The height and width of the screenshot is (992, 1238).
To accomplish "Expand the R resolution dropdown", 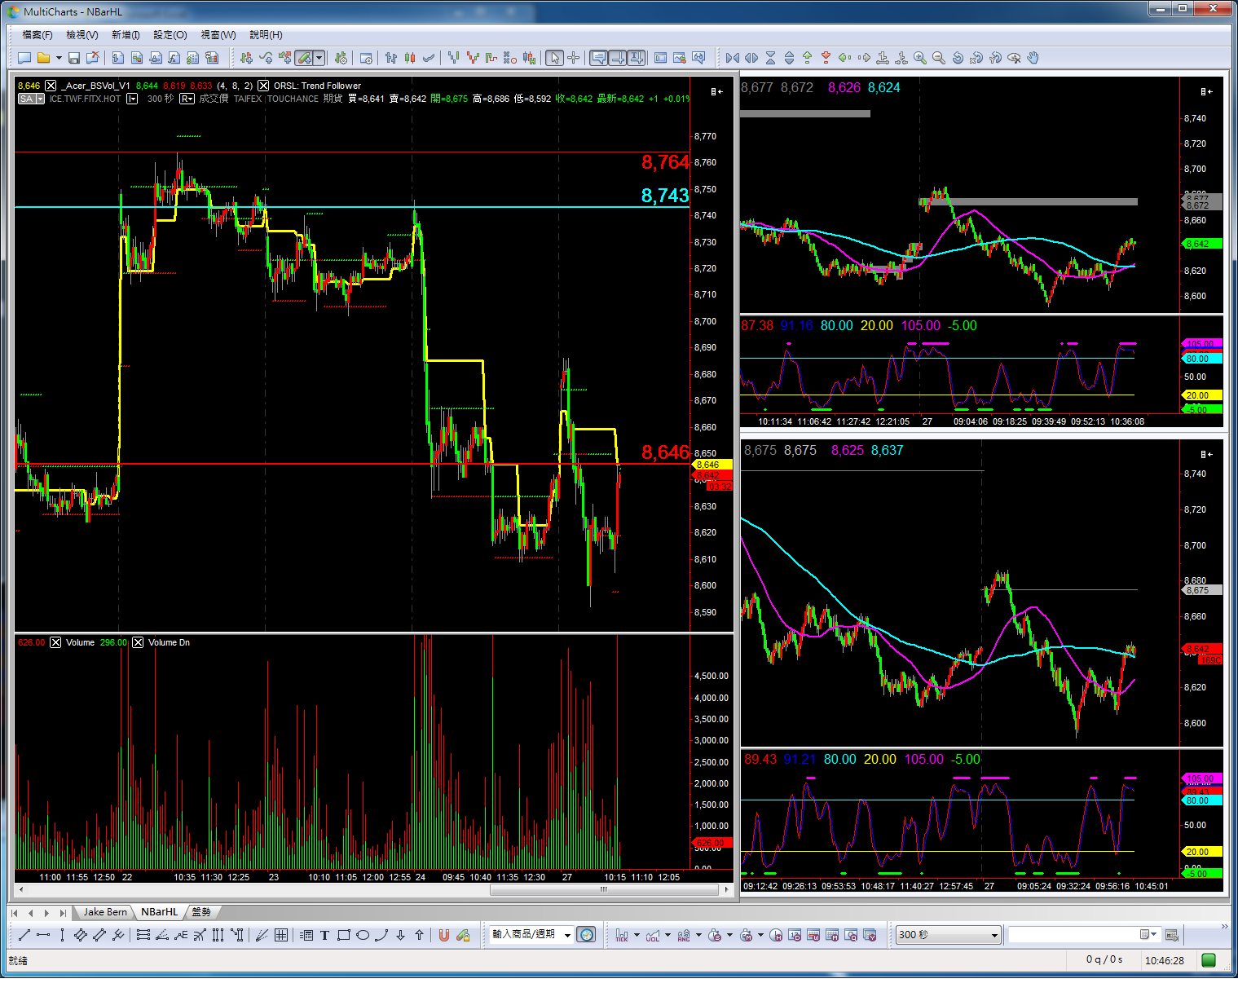I will [187, 99].
